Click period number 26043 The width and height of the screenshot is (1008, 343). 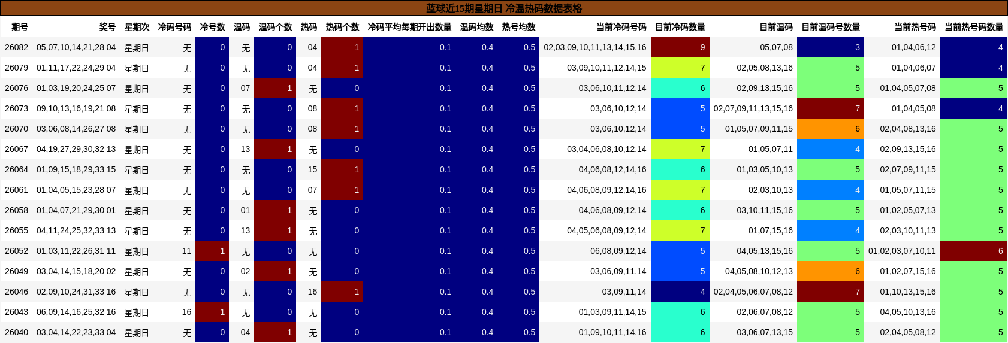[x=16, y=312]
